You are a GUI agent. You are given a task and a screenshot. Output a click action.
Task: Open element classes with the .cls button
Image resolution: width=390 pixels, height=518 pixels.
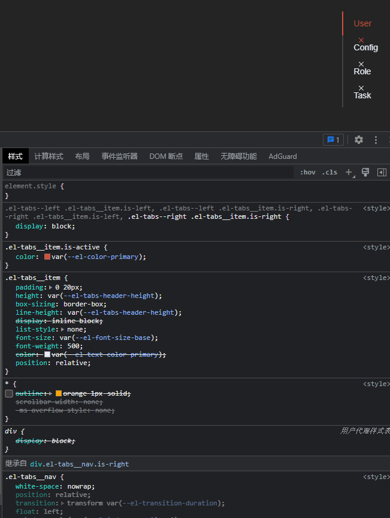click(329, 172)
